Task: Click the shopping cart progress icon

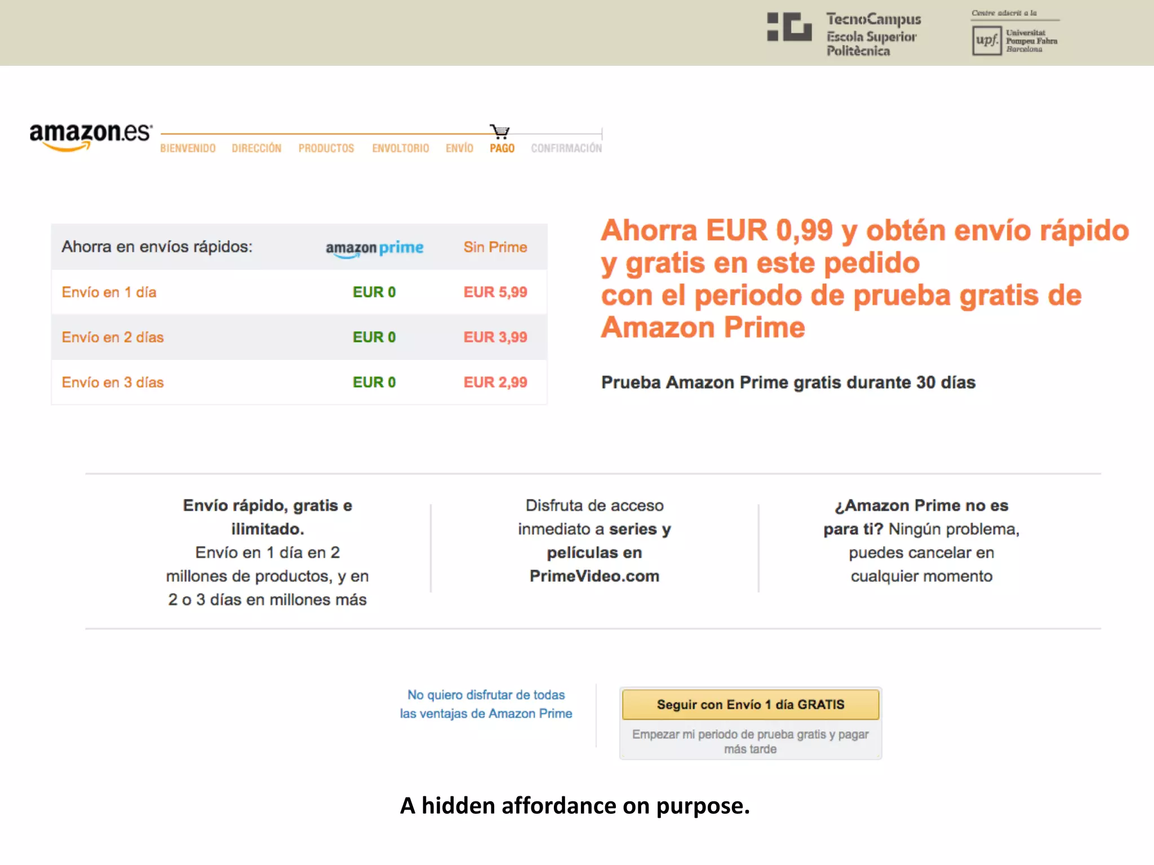Action: click(499, 132)
